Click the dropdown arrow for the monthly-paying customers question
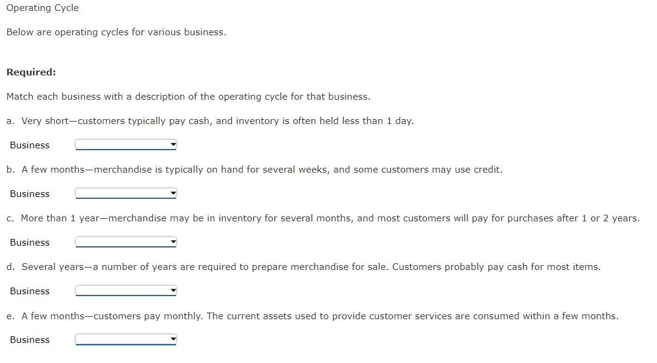Image resolution: width=657 pixels, height=363 pixels. pyautogui.click(x=172, y=339)
